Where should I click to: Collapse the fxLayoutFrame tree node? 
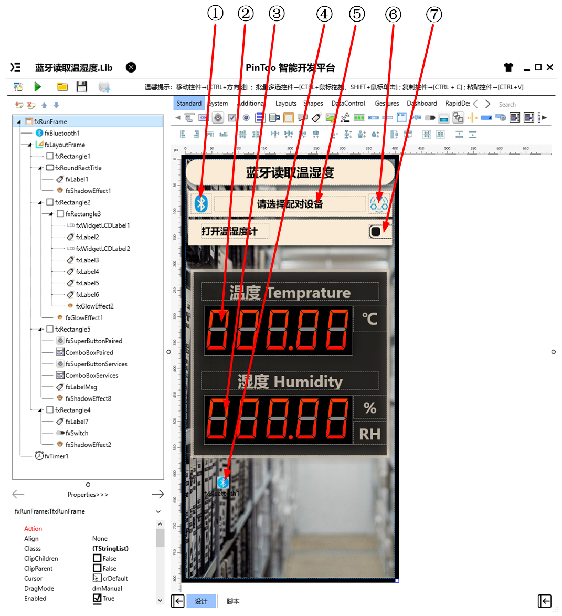point(29,145)
